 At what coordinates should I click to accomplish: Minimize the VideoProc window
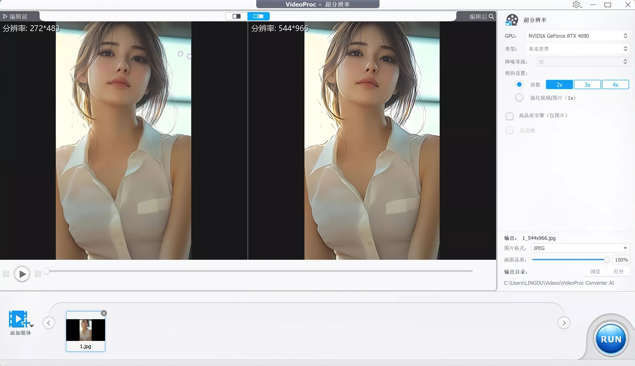point(593,5)
